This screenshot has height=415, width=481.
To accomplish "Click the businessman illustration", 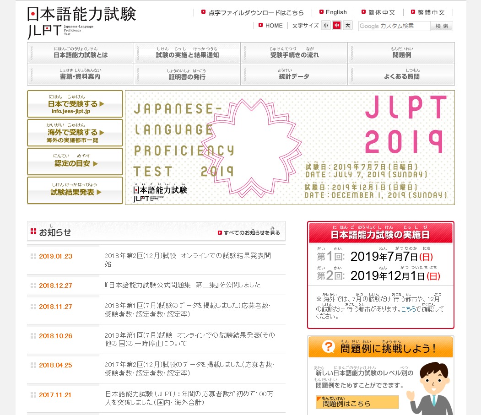I will tap(429, 388).
